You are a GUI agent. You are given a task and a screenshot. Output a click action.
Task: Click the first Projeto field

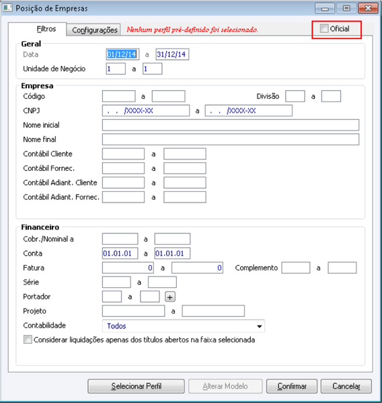pyautogui.click(x=133, y=311)
